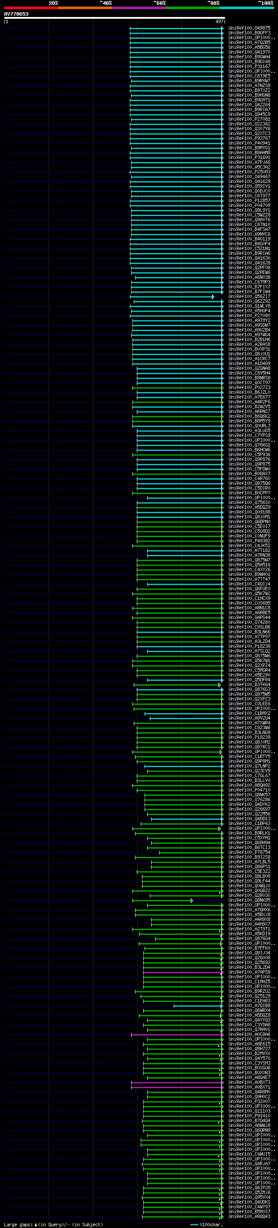This screenshot has height=1228, width=278.
Task: Click the green ~80% identity legend segment
Action: [193, 8]
